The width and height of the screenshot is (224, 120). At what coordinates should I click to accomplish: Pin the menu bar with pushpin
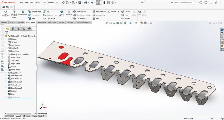57,3
